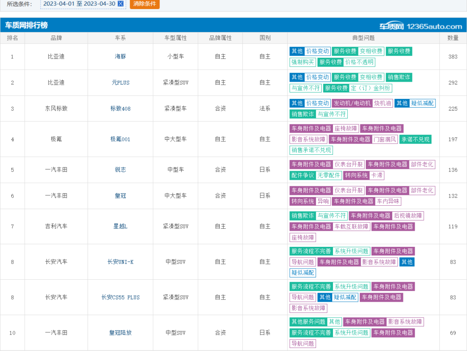Select the 价格不透明 tag in 海豚 row

tap(359, 62)
